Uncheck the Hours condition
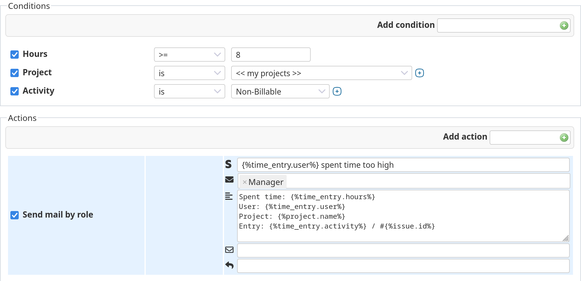The width and height of the screenshot is (581, 281). tap(15, 54)
